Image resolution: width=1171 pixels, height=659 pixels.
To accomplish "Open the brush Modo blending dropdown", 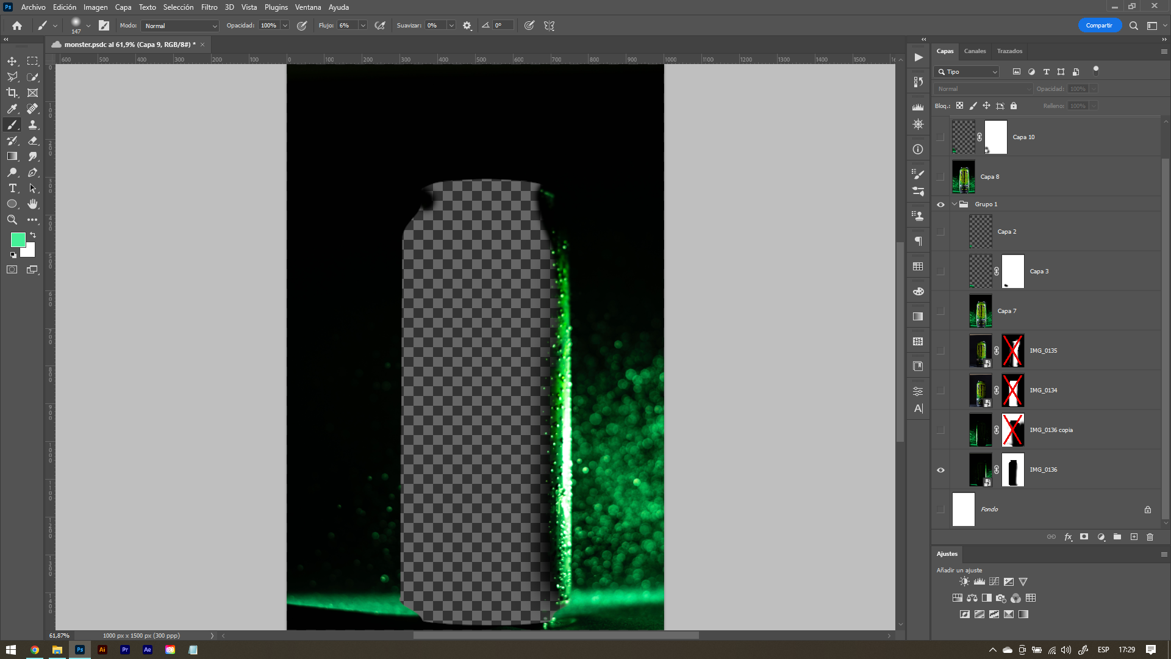I will (x=180, y=26).
